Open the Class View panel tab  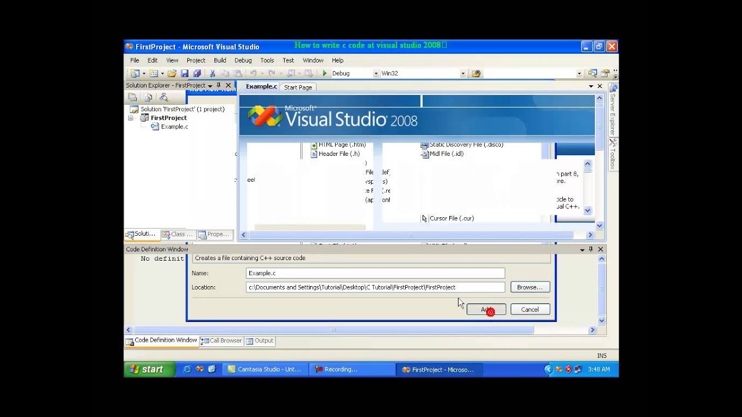(177, 234)
